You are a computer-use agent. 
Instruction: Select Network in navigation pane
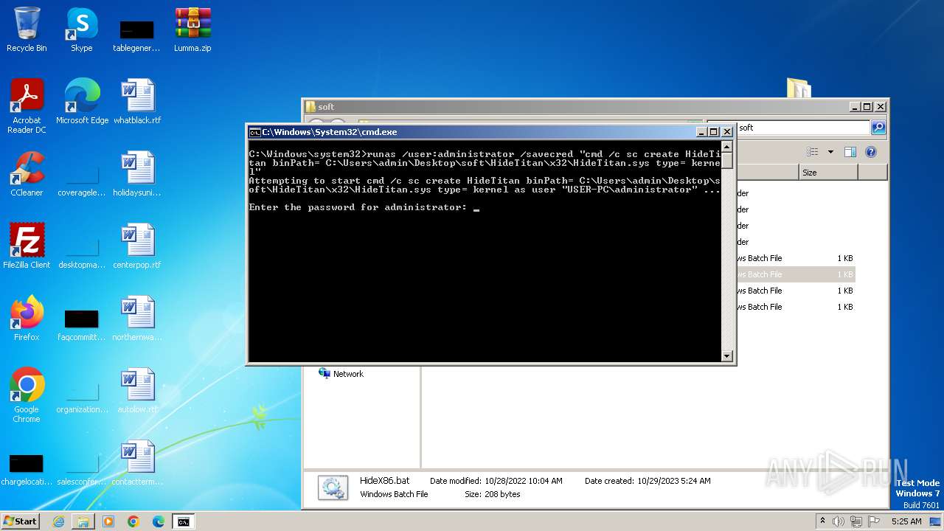tap(341, 374)
